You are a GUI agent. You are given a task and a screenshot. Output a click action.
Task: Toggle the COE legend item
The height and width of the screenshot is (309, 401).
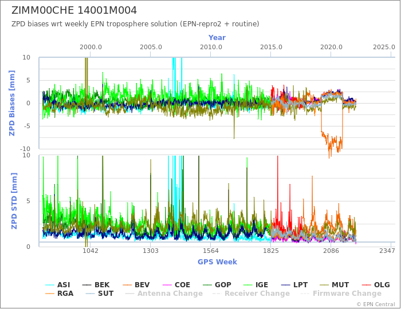(176, 284)
